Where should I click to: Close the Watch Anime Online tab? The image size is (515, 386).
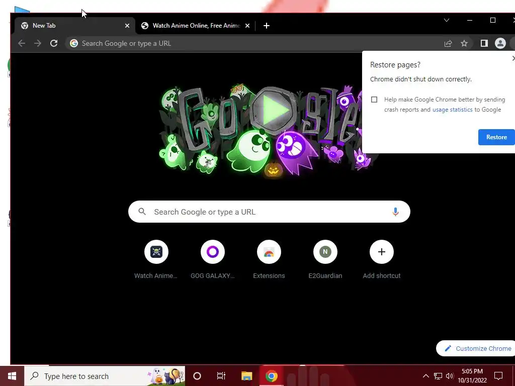point(247,26)
